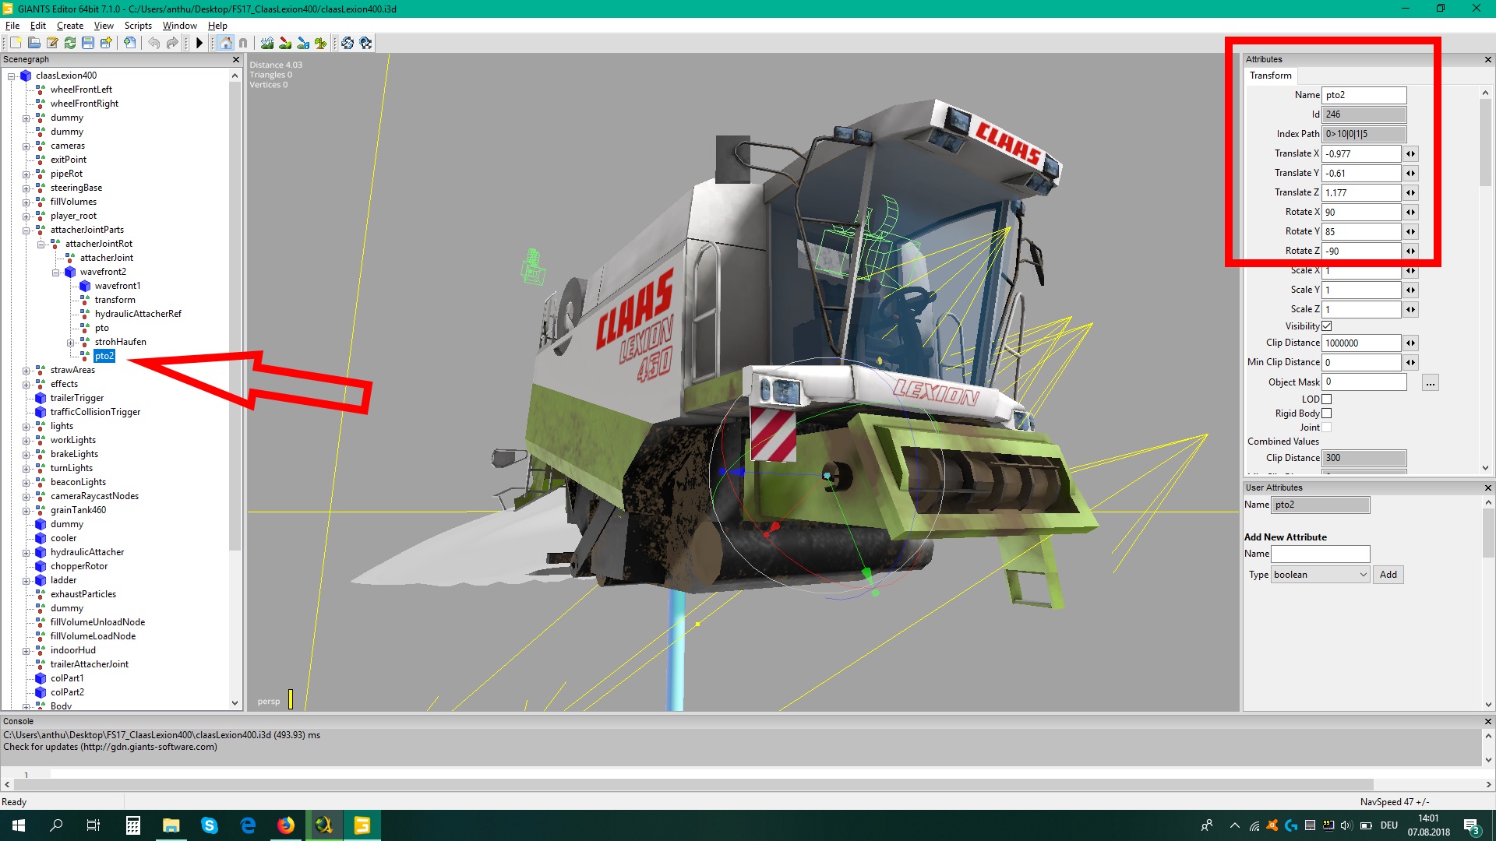Select the terrain info layer paint icon
The width and height of the screenshot is (1496, 841).
303,43
